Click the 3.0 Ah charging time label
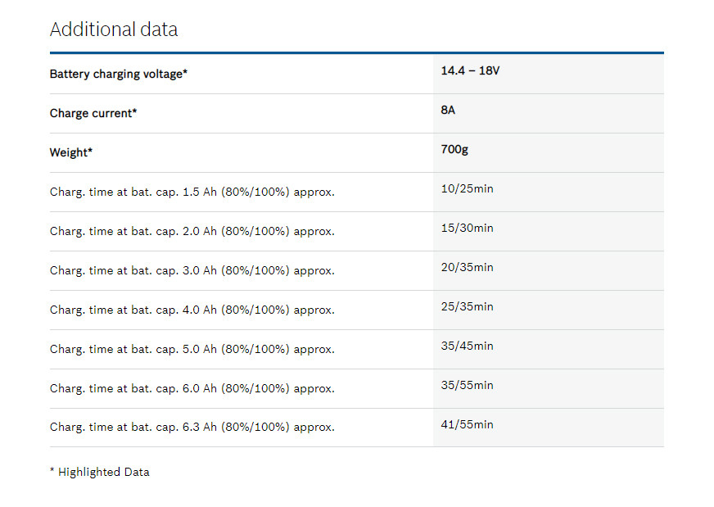 pos(192,270)
